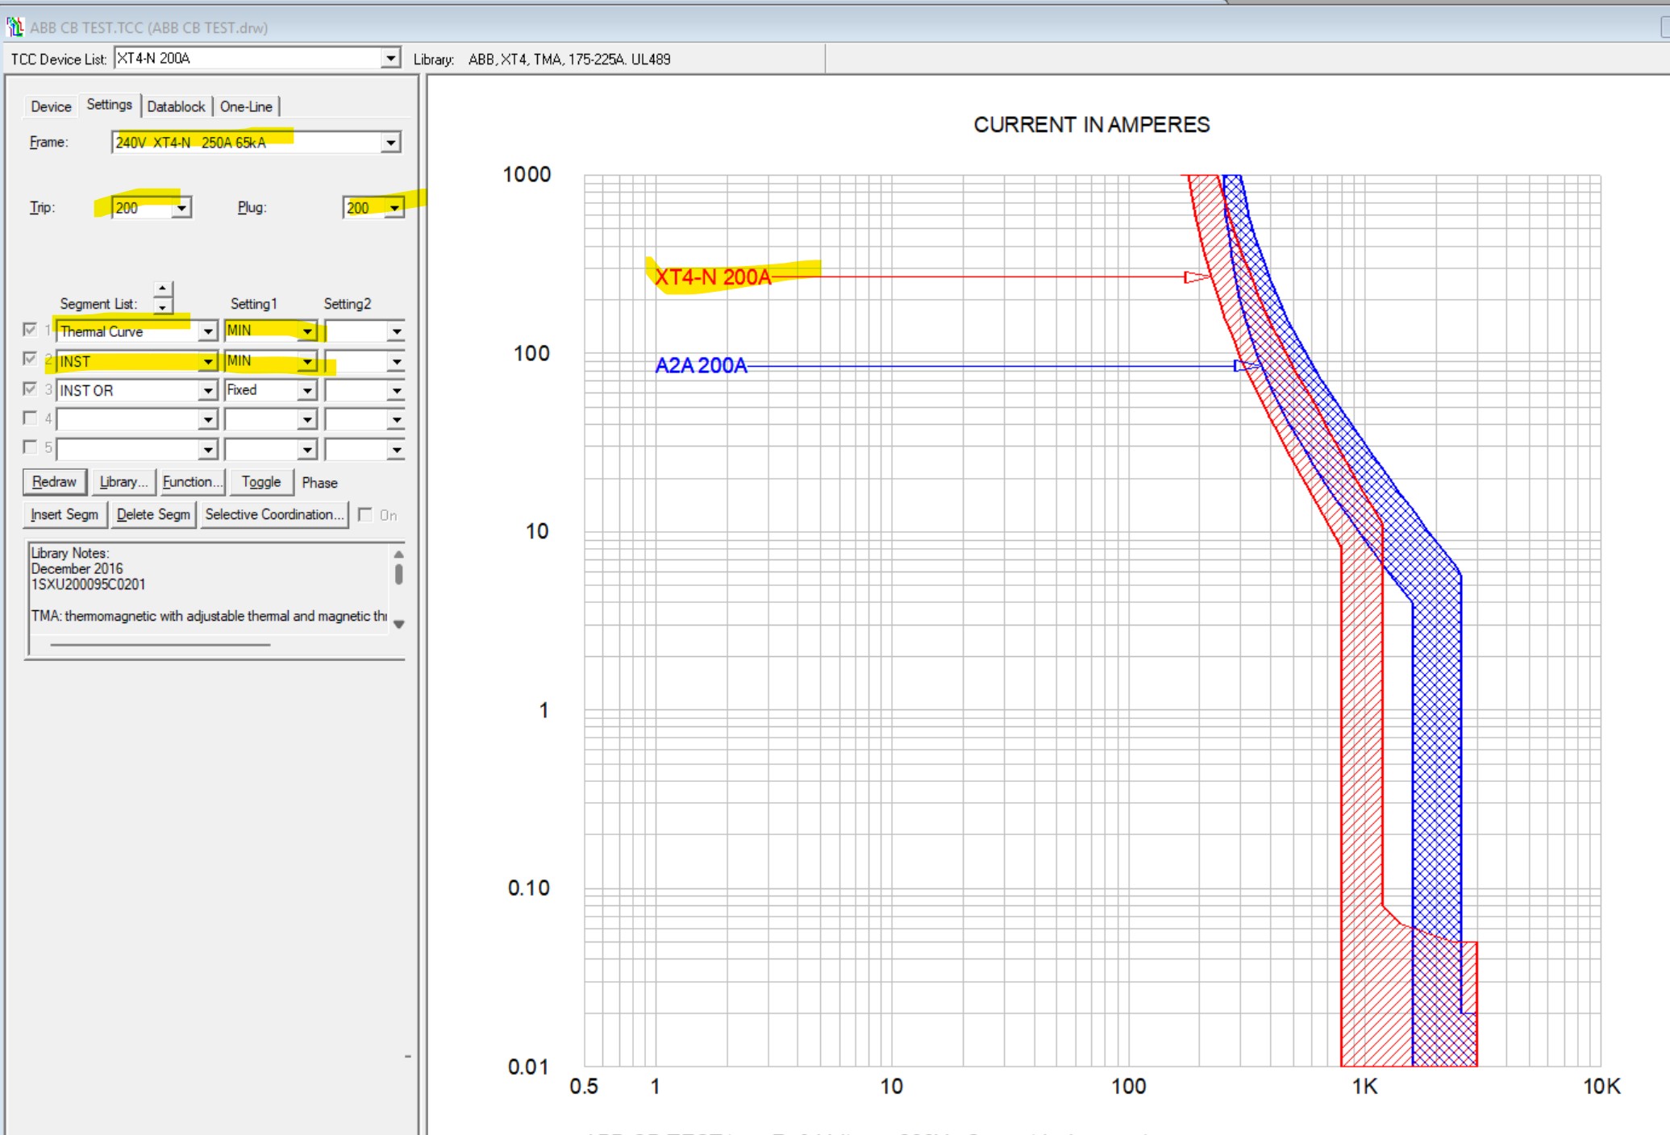
Task: Open Trip 200 dropdown arrow
Action: (181, 208)
